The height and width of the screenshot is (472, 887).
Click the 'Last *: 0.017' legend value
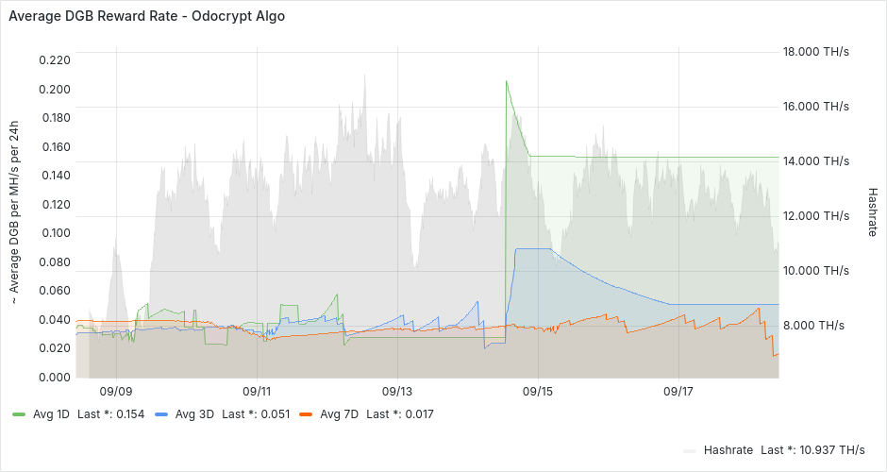coord(400,414)
